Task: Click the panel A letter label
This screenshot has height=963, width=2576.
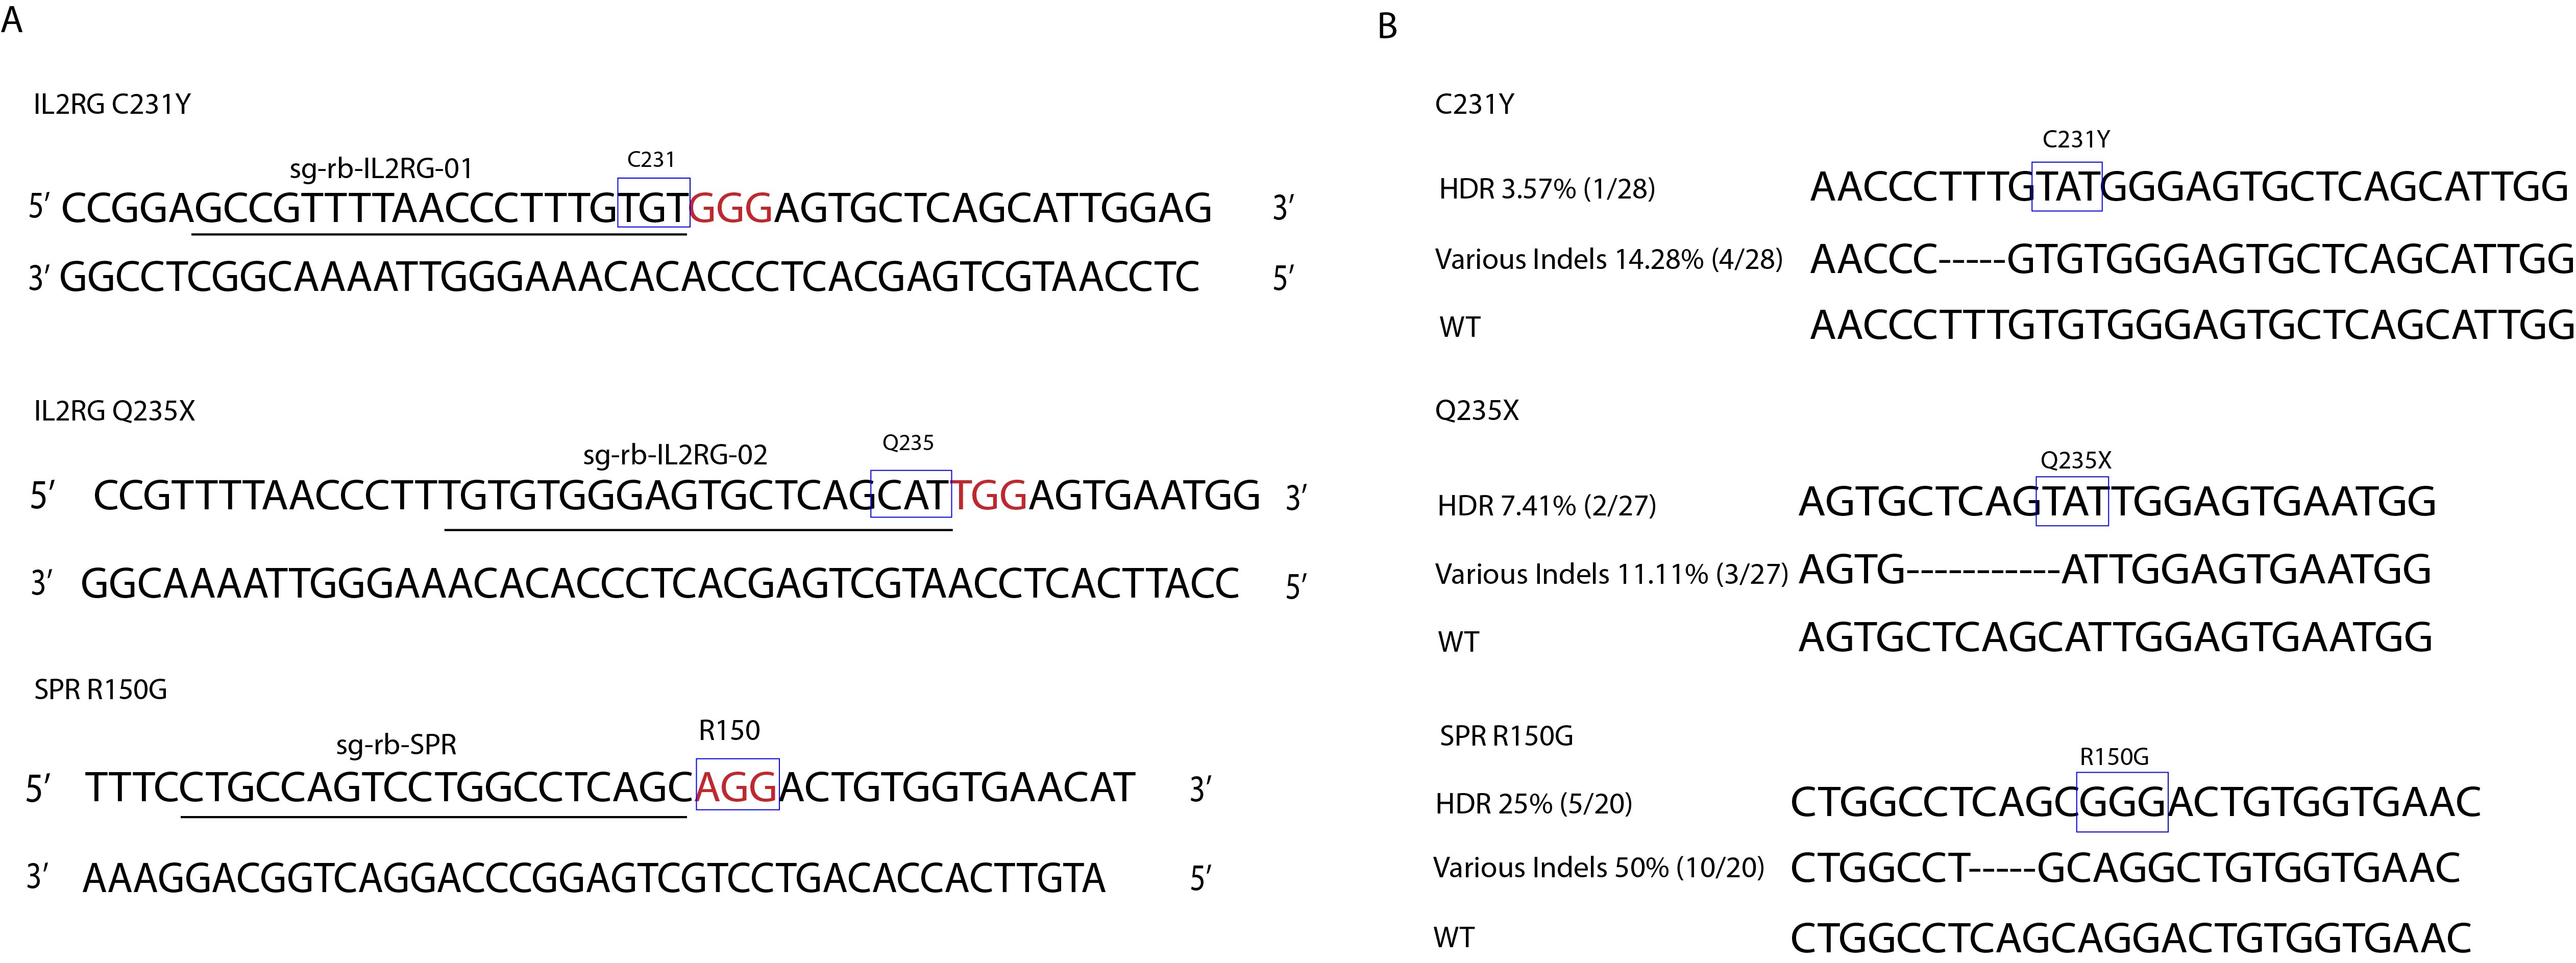Action: tap(12, 20)
